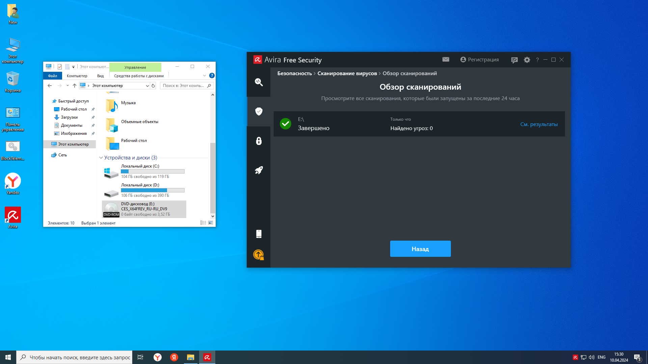
Task: Switch Explorer to large thumbnails view
Action: [211, 223]
